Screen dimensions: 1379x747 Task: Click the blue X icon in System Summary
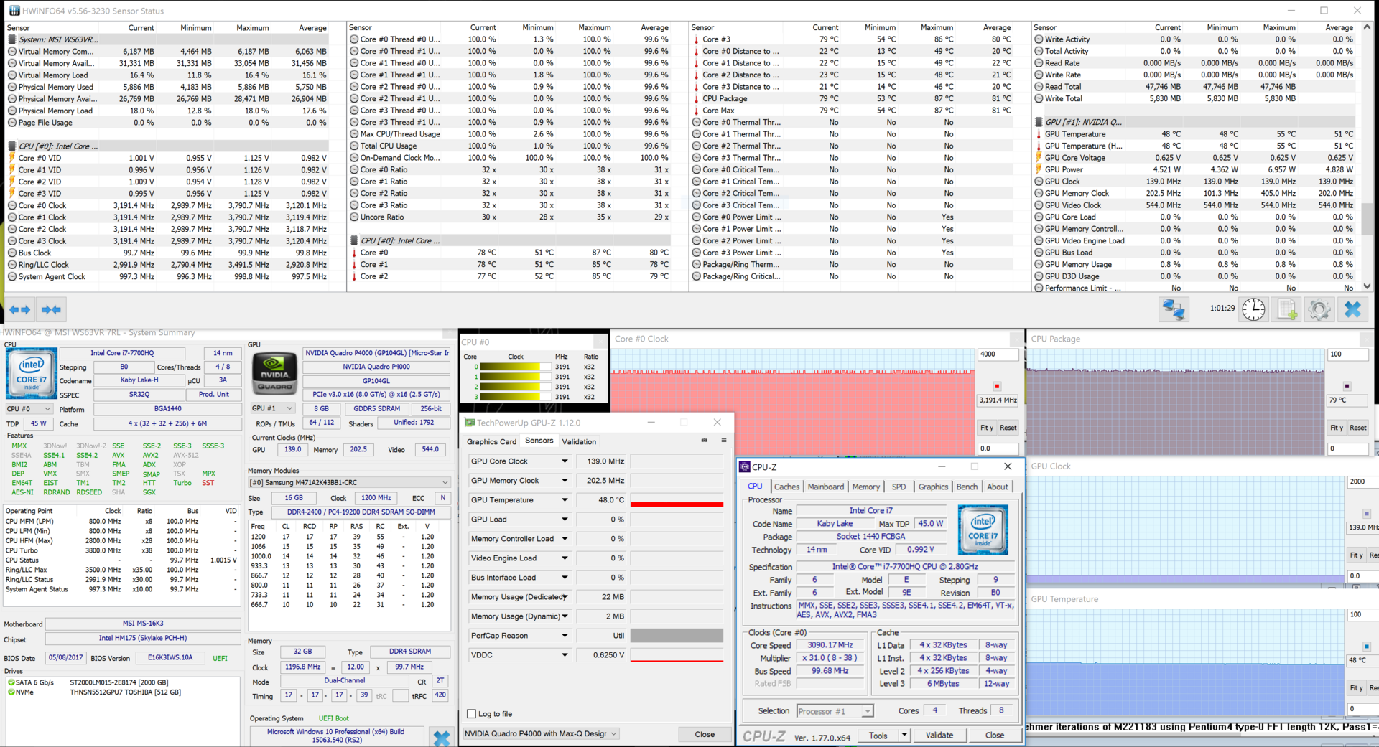pos(442,737)
